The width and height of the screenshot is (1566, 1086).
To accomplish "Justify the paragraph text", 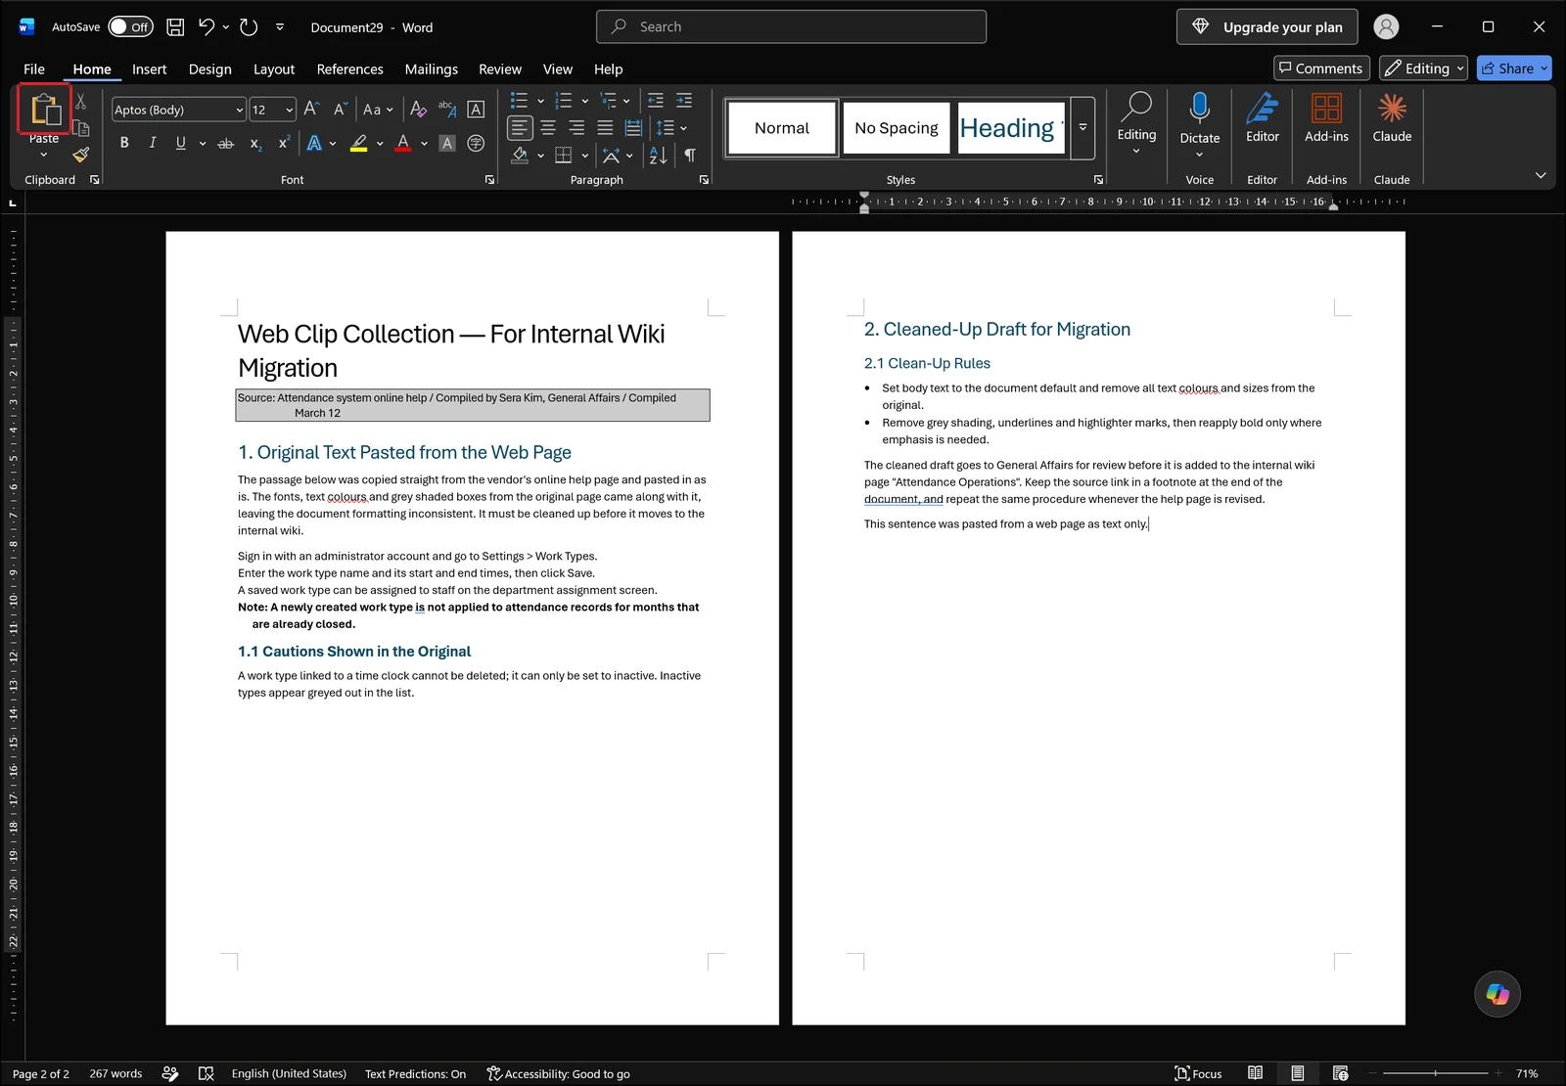I will 605,128.
